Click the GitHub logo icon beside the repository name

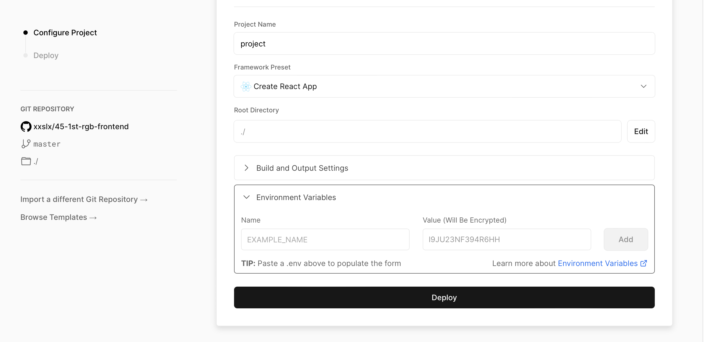26,127
